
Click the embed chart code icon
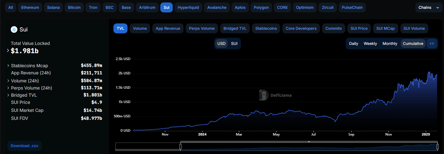click(x=432, y=44)
